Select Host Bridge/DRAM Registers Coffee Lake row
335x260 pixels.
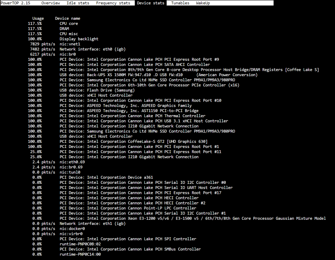click(173, 70)
